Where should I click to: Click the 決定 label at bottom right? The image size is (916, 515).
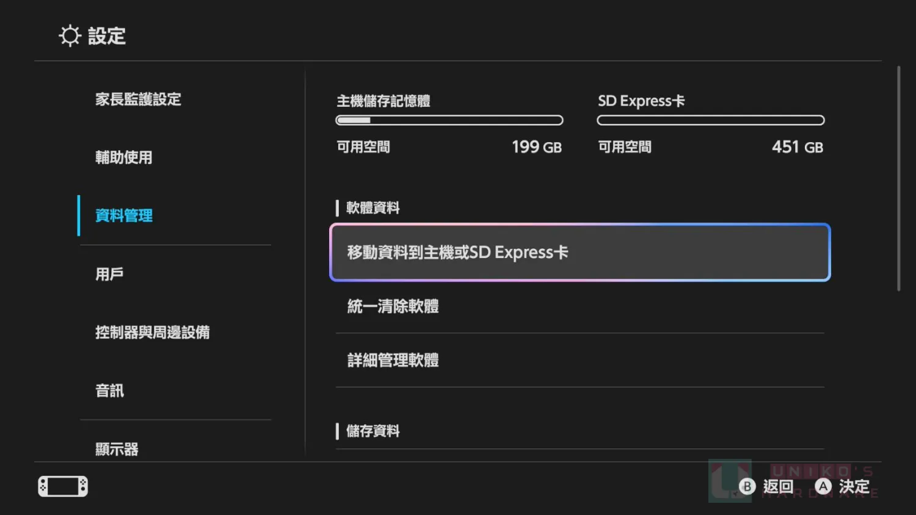coord(854,486)
